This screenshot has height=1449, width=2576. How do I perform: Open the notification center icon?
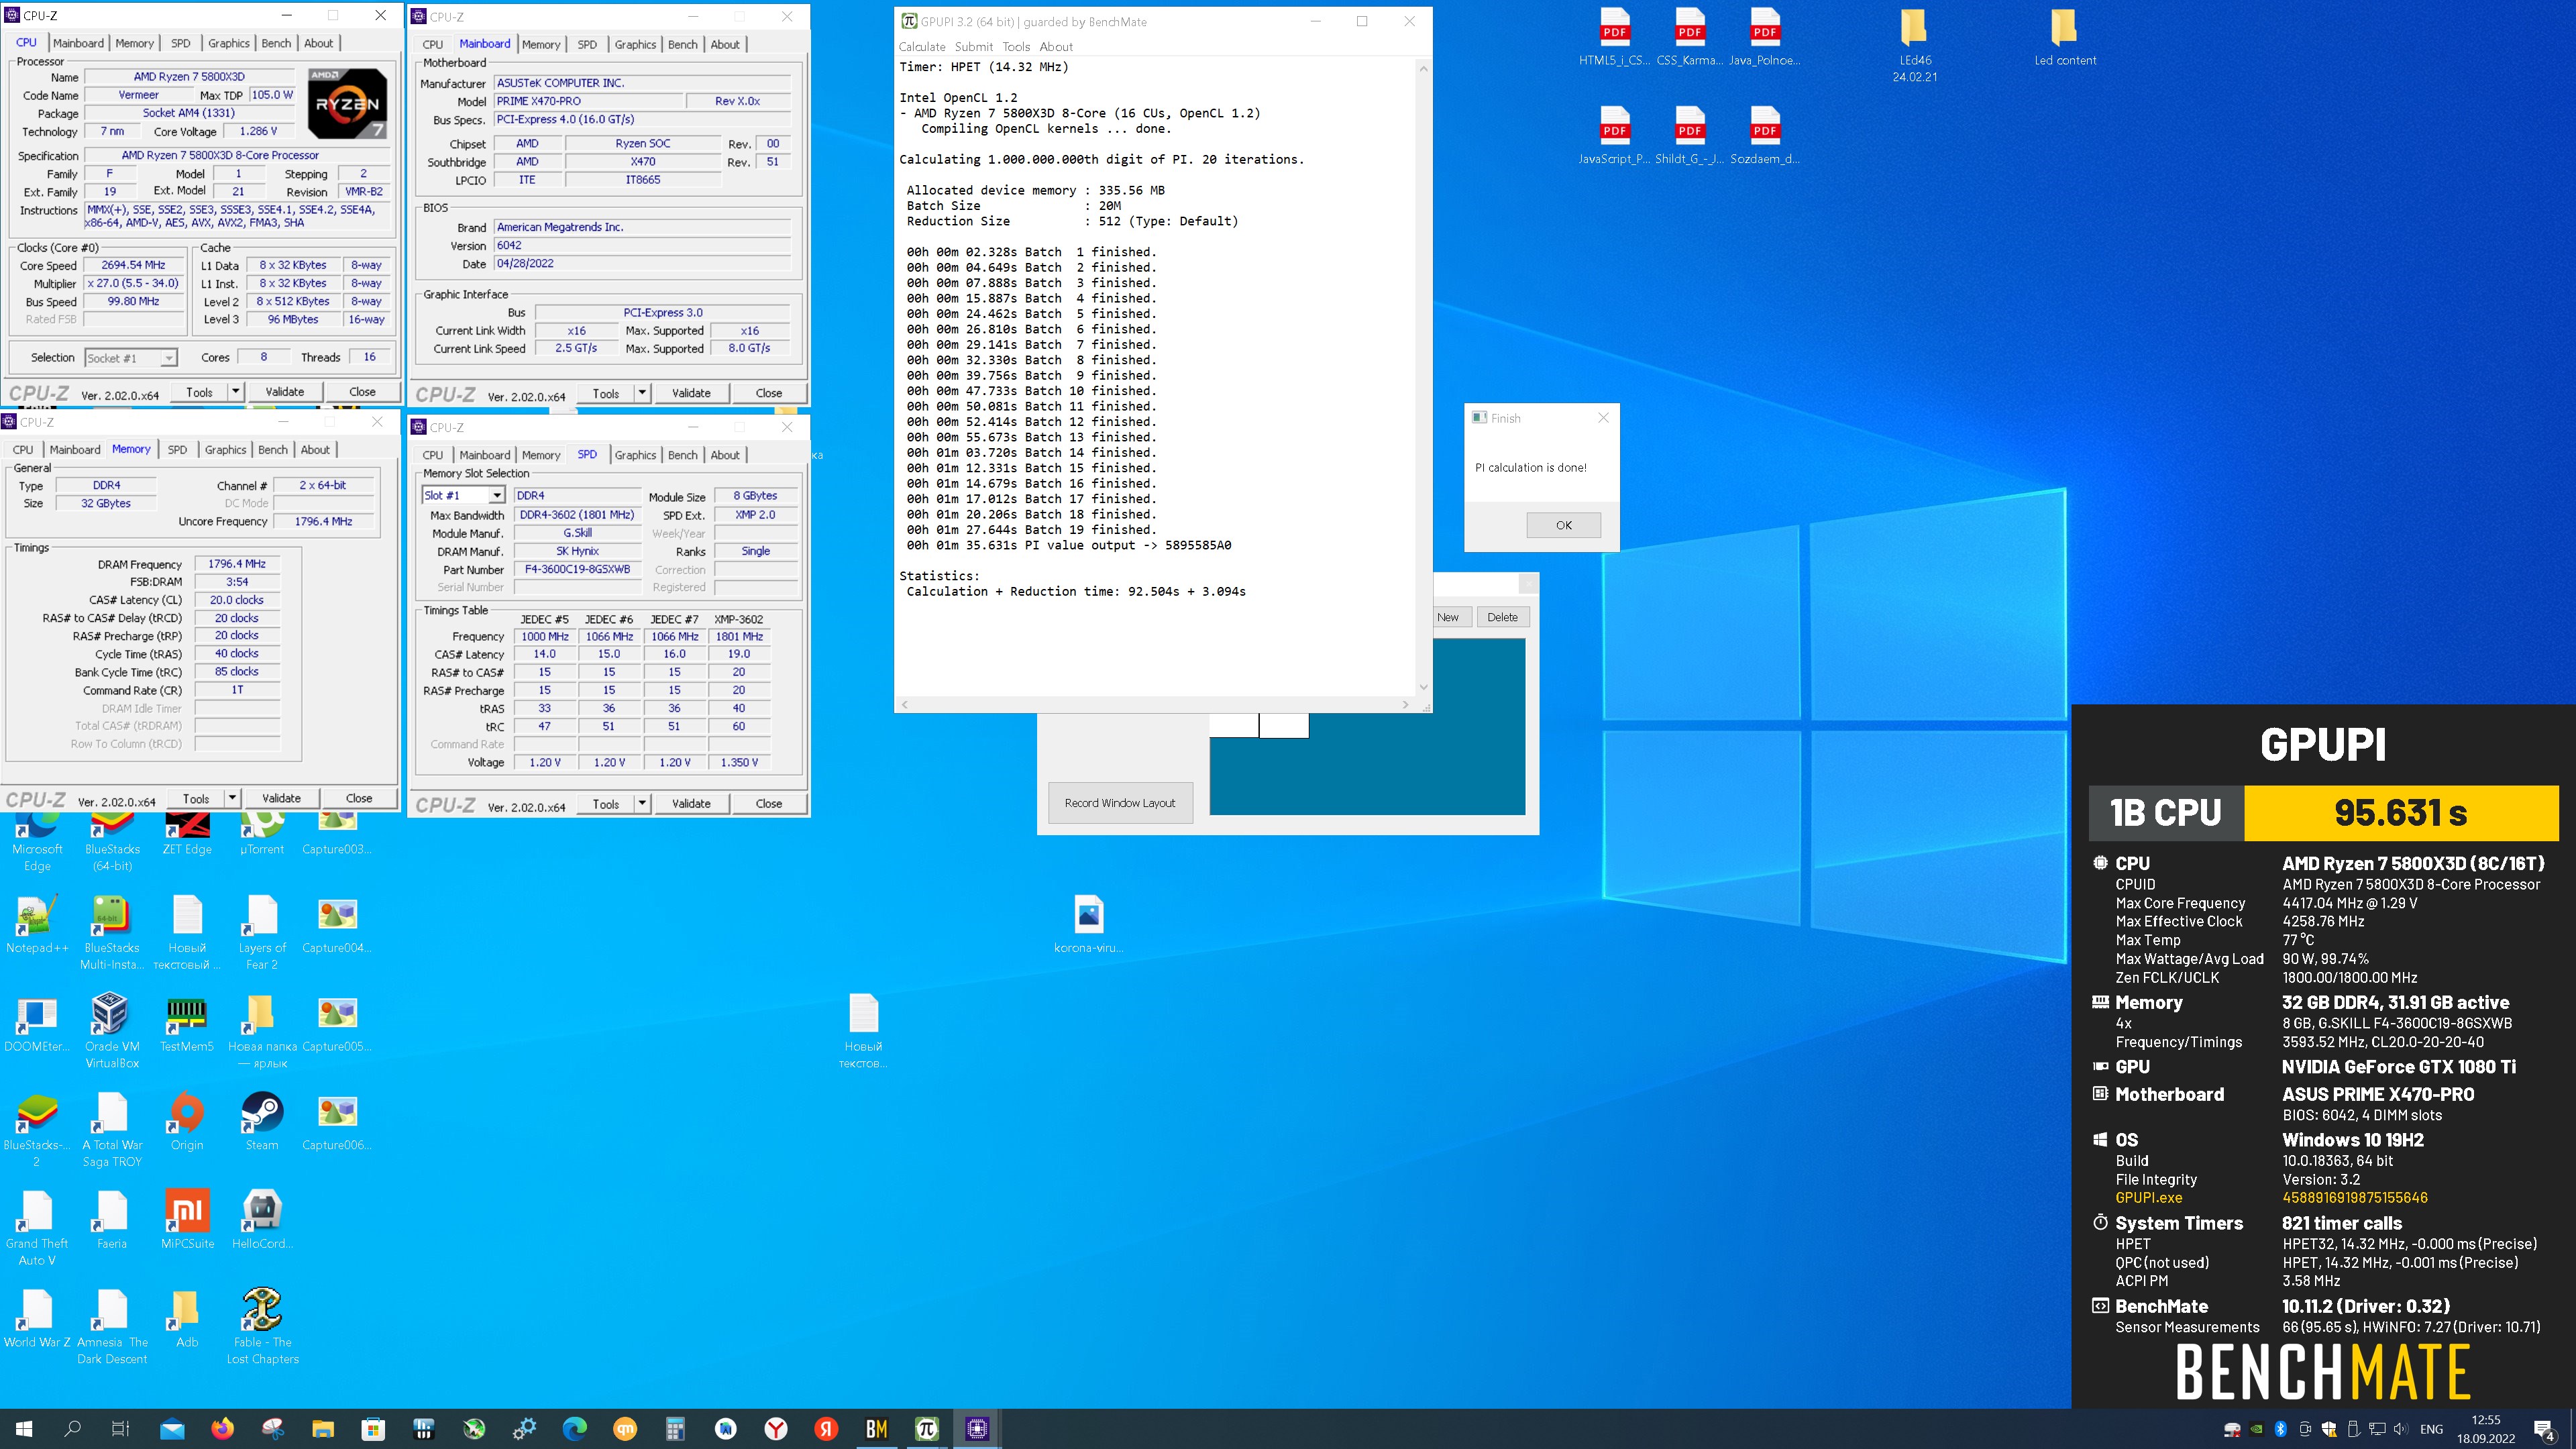[2545, 1429]
